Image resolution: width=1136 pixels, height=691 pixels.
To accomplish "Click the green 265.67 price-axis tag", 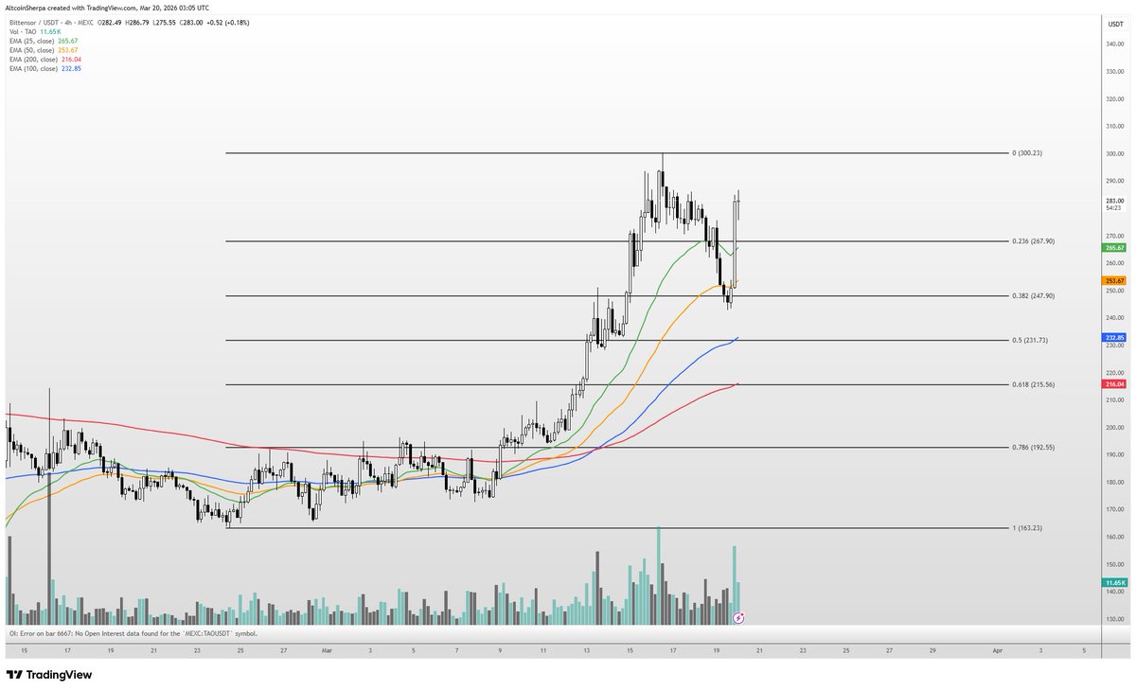I will (1114, 248).
